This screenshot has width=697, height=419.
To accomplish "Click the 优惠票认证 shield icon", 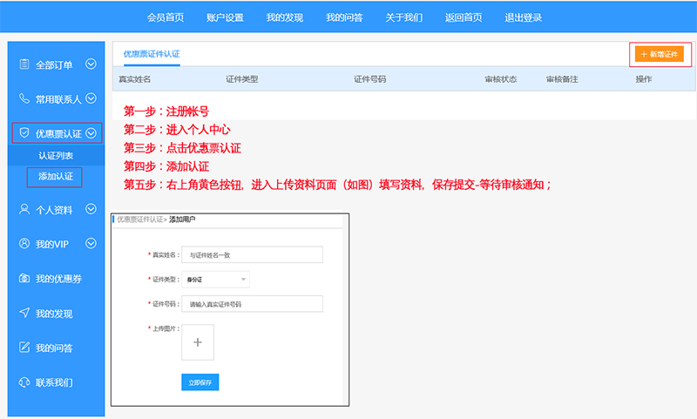I will pos(24,133).
